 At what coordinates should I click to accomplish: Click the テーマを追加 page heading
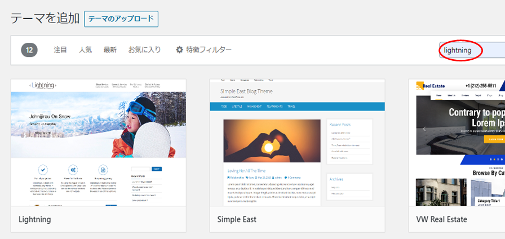coord(45,19)
